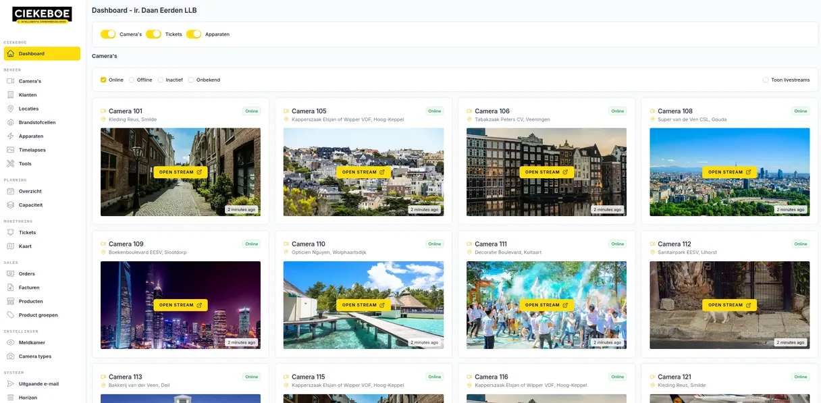
Task: Open Camera's via its sidebar camera icon
Action: click(11, 81)
